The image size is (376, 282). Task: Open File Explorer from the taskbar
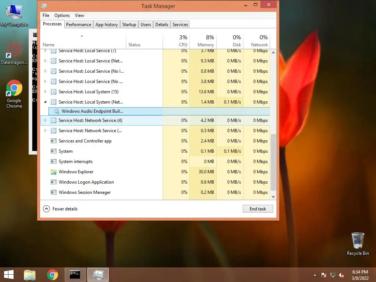tap(30, 275)
